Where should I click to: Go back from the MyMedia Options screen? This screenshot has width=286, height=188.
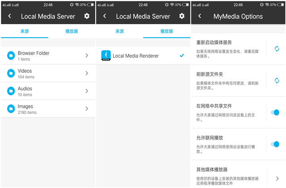pos(199,16)
